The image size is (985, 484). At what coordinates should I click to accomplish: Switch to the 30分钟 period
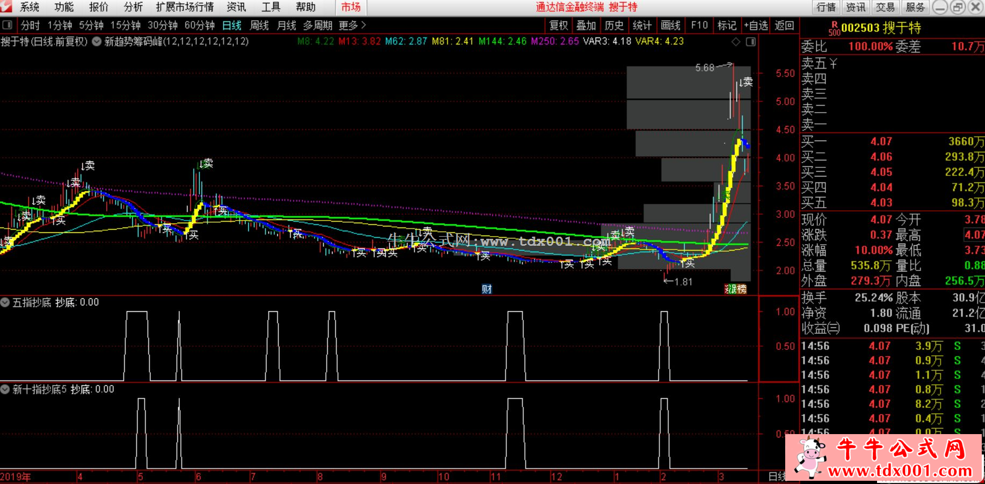pos(163,25)
